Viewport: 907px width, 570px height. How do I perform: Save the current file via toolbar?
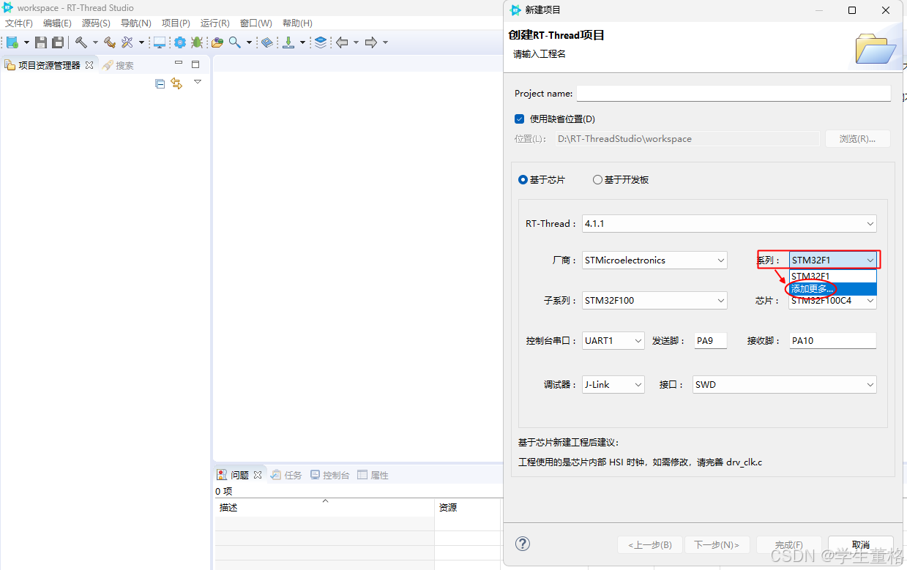[41, 42]
